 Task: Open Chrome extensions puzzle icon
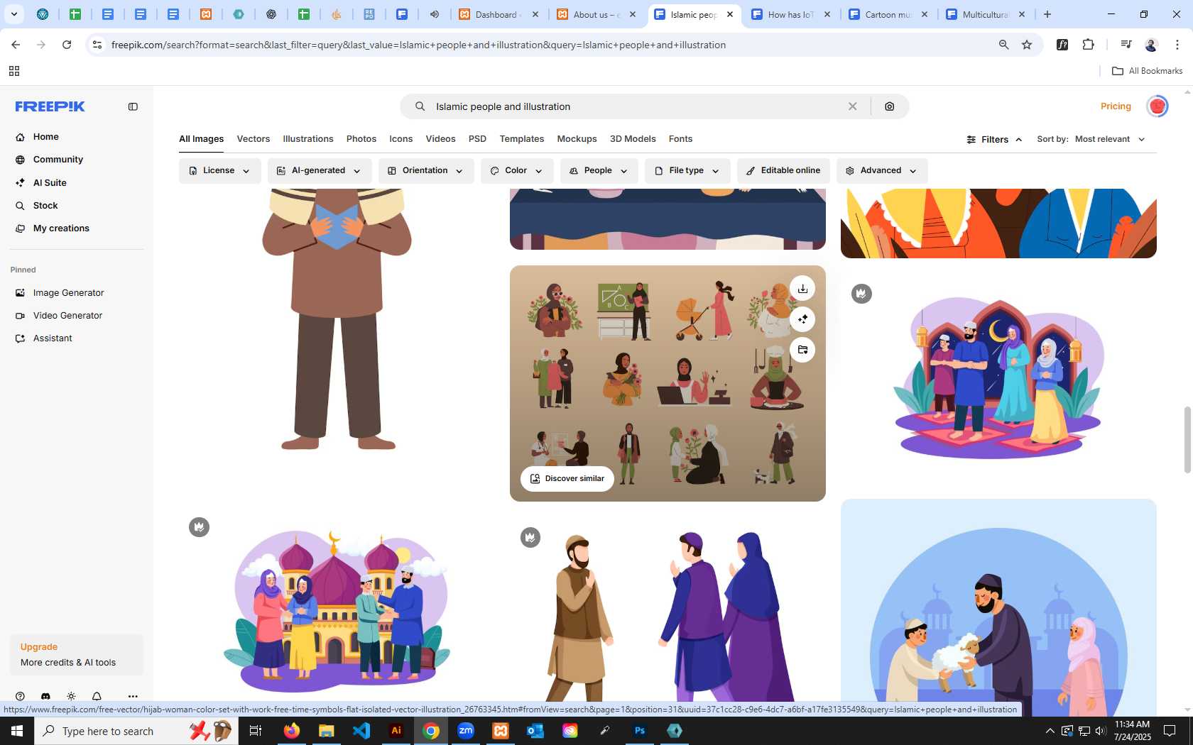coord(1088,45)
